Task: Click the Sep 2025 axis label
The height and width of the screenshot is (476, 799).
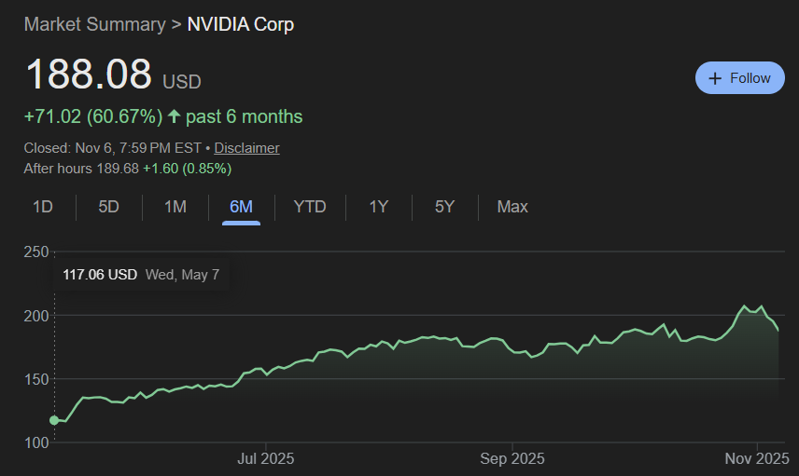Action: pyautogui.click(x=512, y=458)
